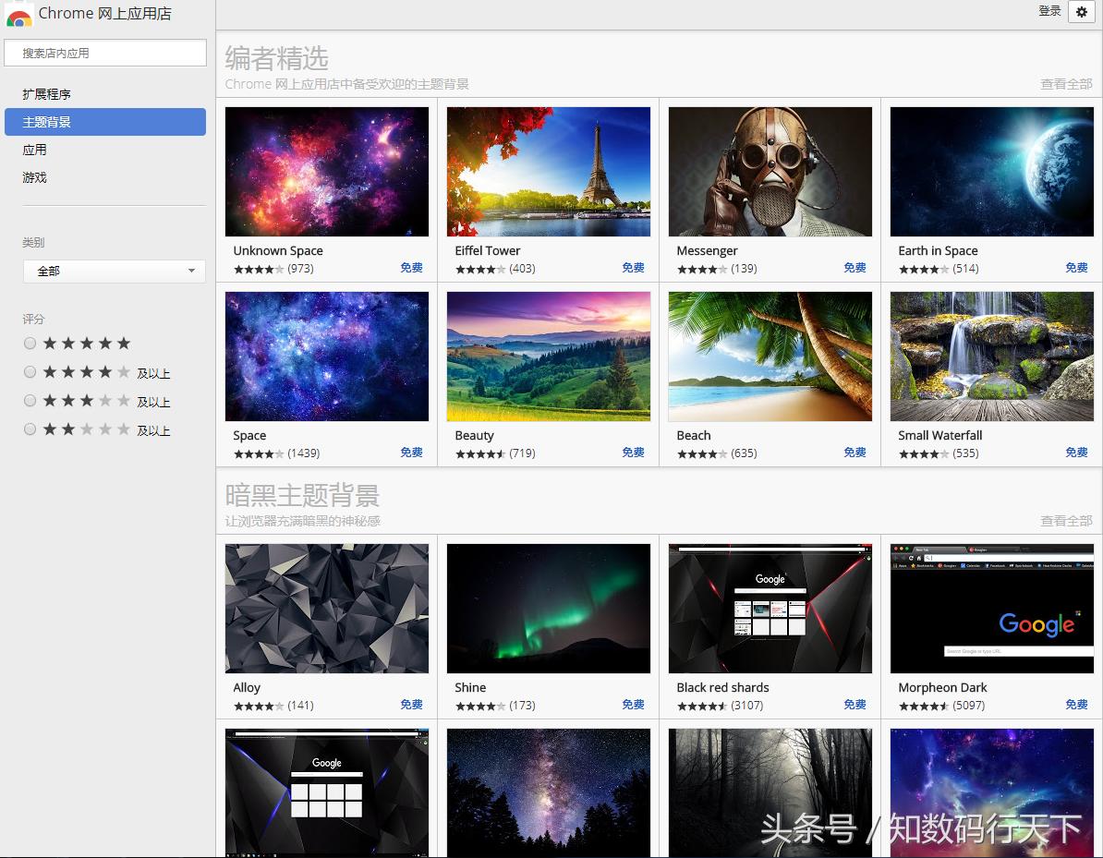Open the Small Waterfall theme thumbnail
The image size is (1103, 858).
(x=991, y=356)
